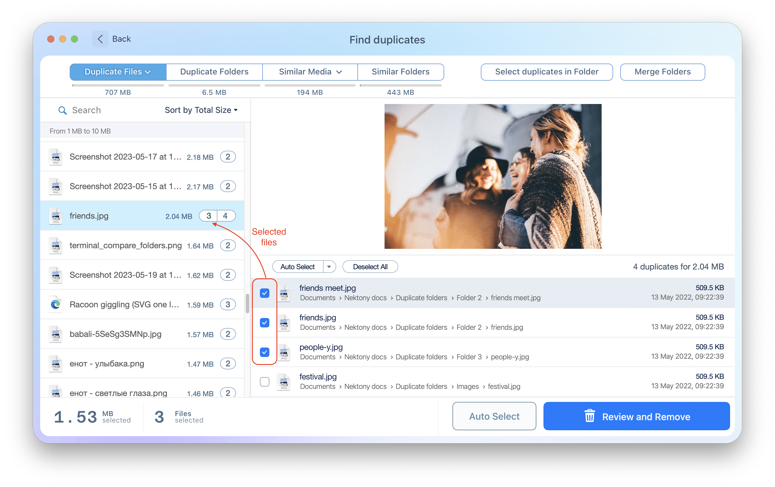775x487 pixels.
Task: Go Back using the Back label
Action: click(x=121, y=39)
